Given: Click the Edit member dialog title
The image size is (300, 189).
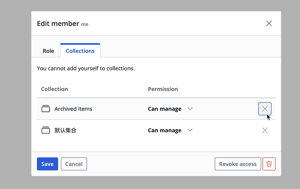Looking at the screenshot, I should coord(58,23).
